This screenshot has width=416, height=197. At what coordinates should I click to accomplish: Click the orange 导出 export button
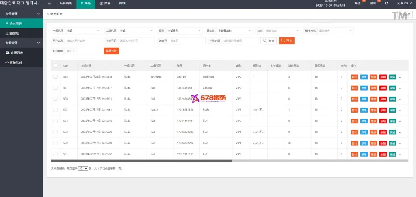click(x=286, y=41)
